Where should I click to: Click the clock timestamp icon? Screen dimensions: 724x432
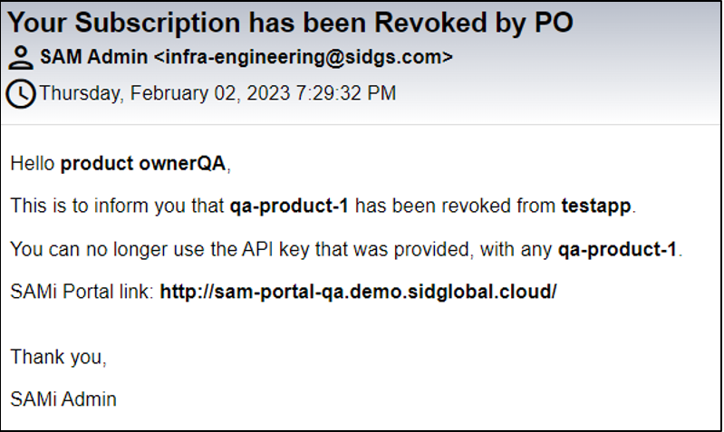21,93
